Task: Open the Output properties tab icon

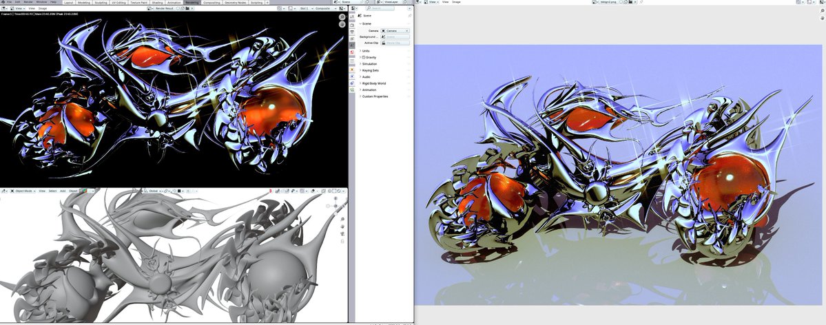Action: 352,32
